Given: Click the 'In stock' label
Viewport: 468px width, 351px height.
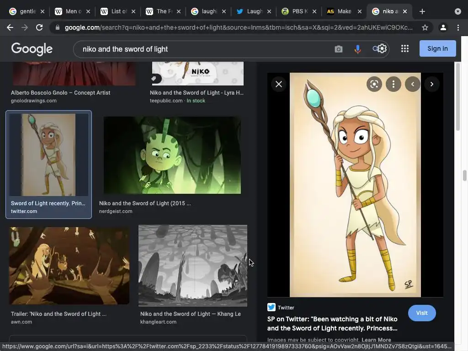Looking at the screenshot, I should [x=196, y=101].
